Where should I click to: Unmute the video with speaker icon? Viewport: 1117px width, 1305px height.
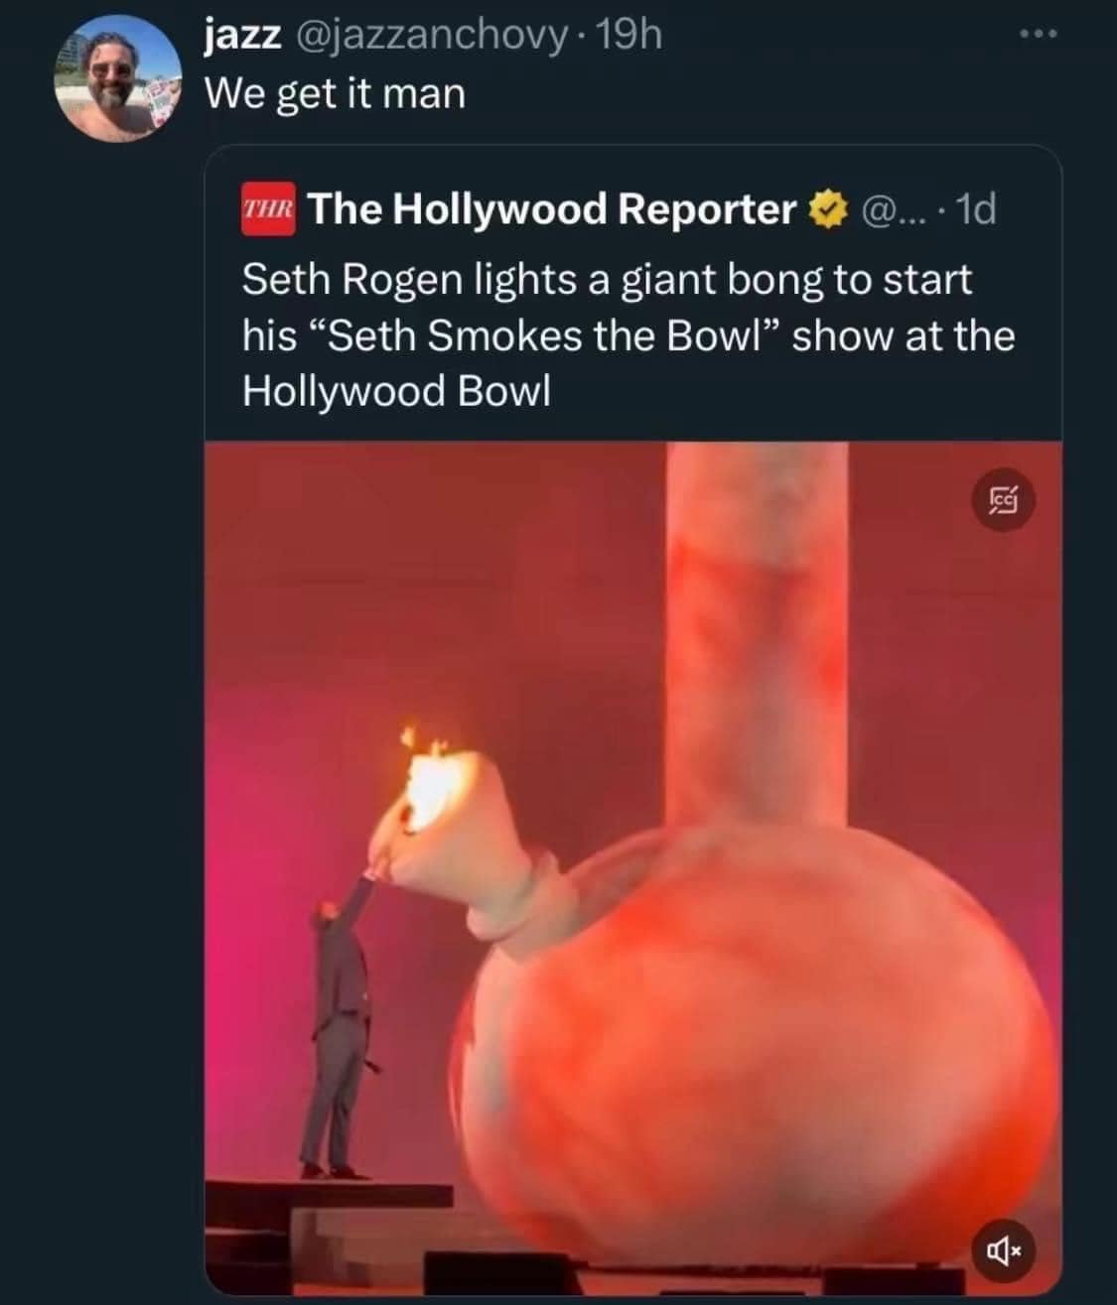click(x=1006, y=1246)
